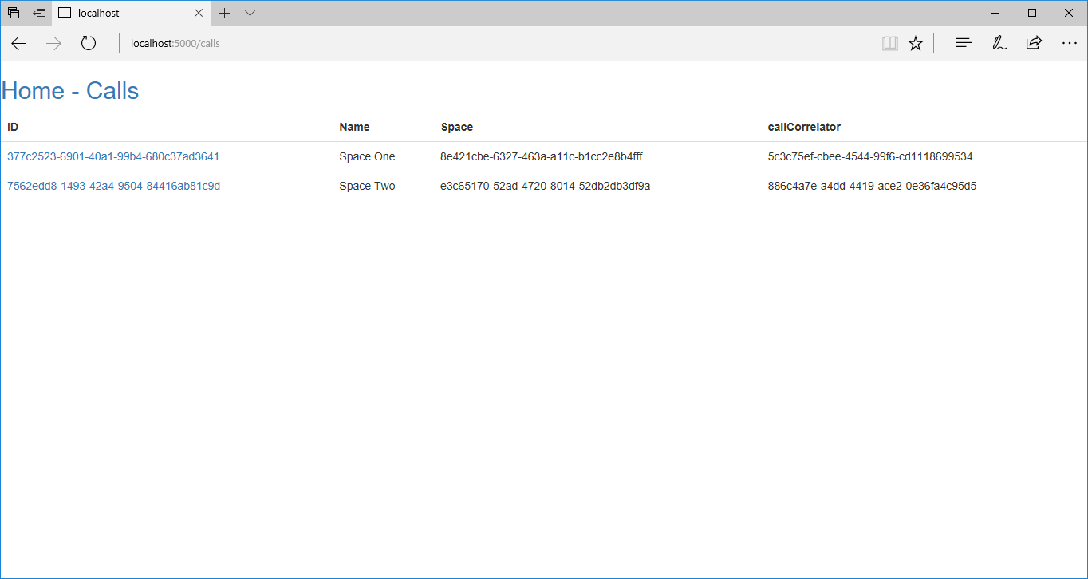Screen dimensions: 1088x579
Task: Open call 7562edd8-1493-42a4-9504-84416ab81c9d
Action: point(113,187)
